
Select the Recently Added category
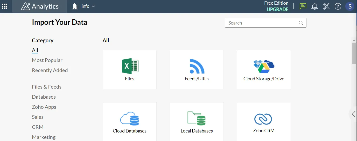point(50,70)
